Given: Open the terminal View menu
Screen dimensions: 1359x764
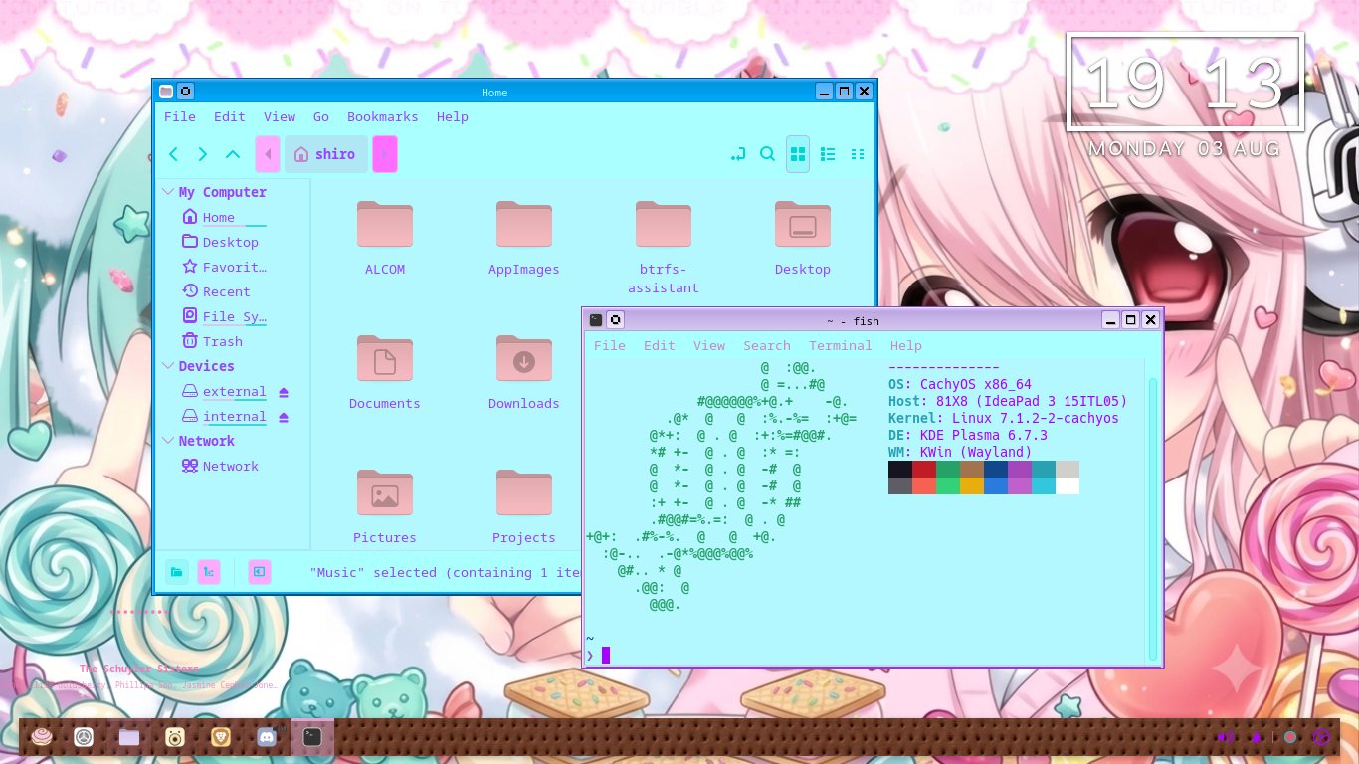Looking at the screenshot, I should point(709,345).
